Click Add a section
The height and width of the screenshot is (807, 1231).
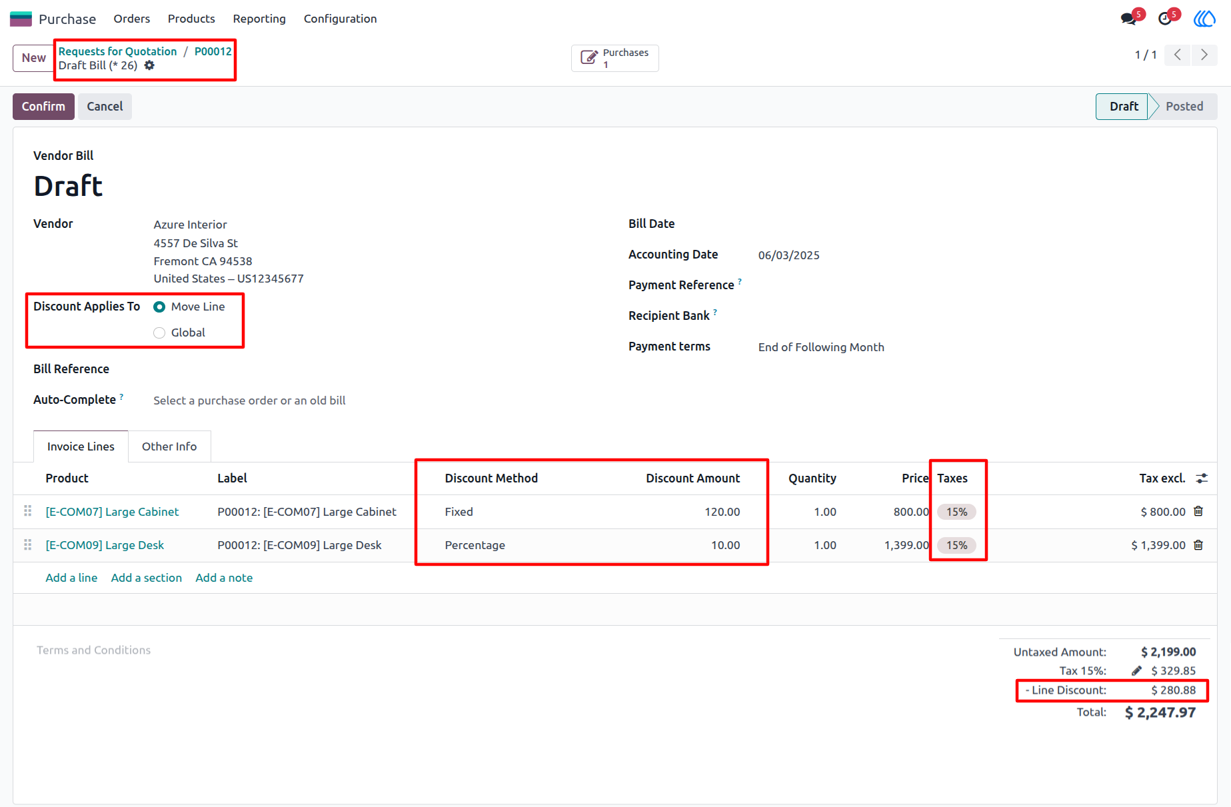point(147,578)
